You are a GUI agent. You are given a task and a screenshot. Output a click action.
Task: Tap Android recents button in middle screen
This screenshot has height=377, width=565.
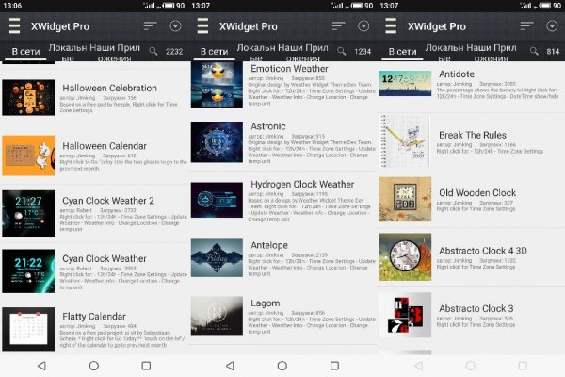[x=334, y=366]
